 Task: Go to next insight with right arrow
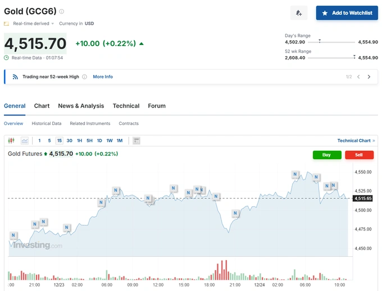click(369, 77)
